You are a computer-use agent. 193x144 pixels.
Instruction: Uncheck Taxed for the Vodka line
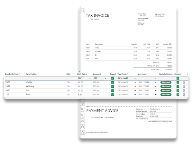pos(113,83)
